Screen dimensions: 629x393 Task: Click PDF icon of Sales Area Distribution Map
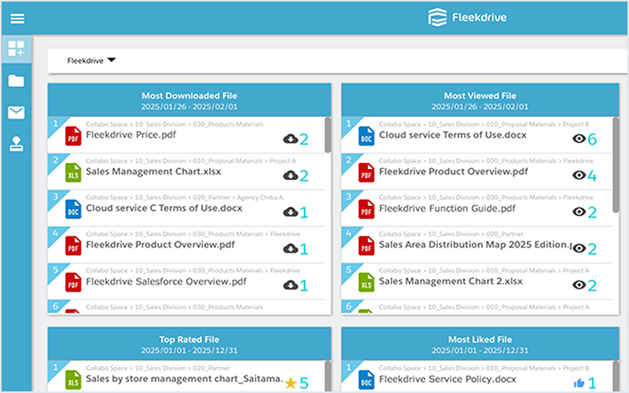pos(366,246)
